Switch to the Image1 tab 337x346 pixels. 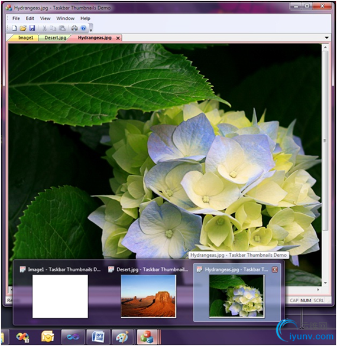coord(25,38)
